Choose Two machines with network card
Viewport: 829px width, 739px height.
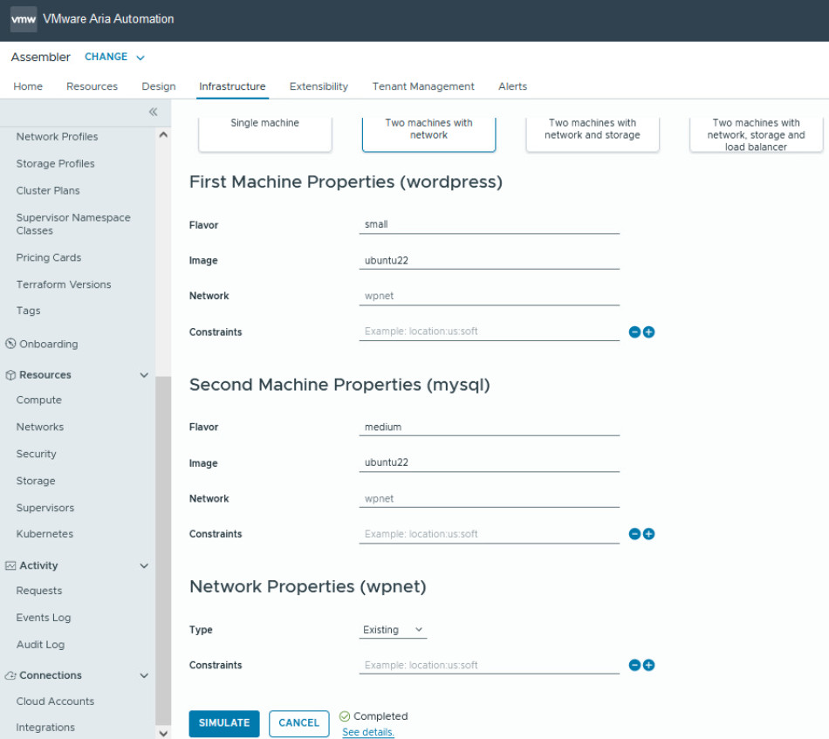(x=428, y=134)
